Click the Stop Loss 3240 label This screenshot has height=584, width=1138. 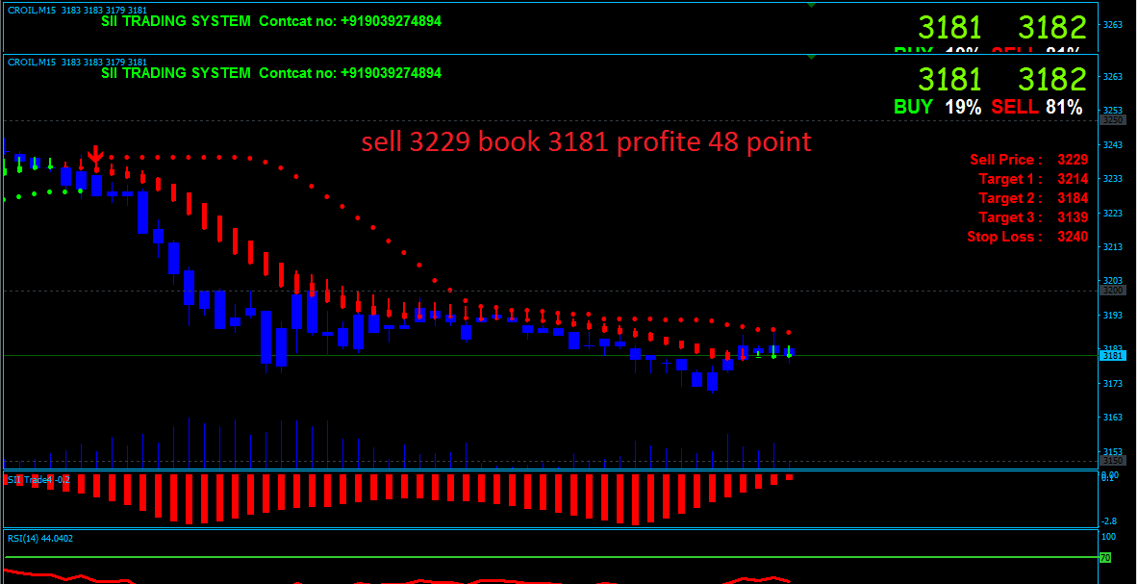pyautogui.click(x=1026, y=237)
